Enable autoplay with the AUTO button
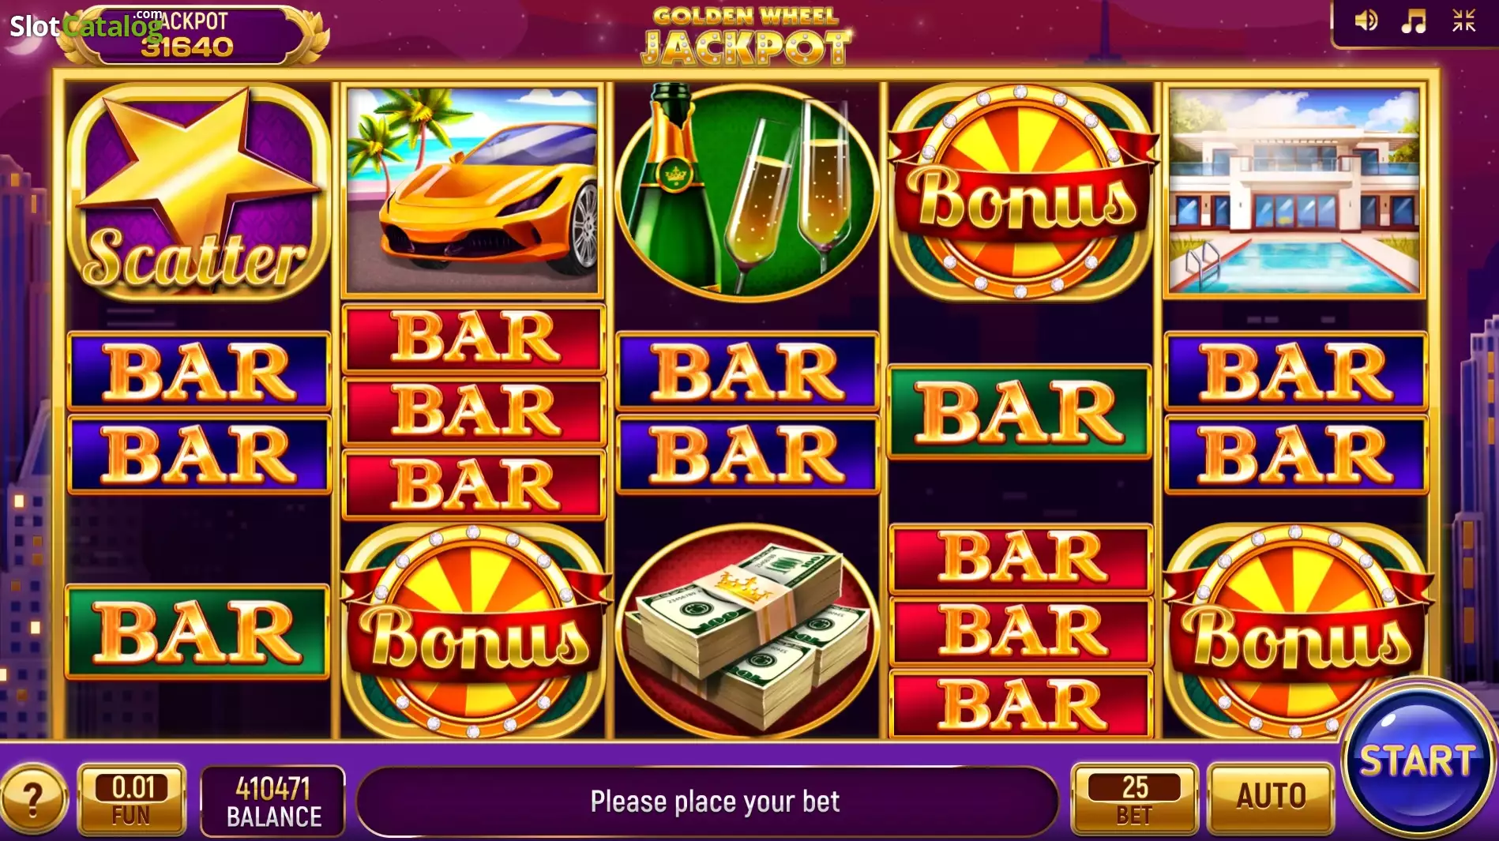This screenshot has width=1499, height=841. pyautogui.click(x=1271, y=798)
